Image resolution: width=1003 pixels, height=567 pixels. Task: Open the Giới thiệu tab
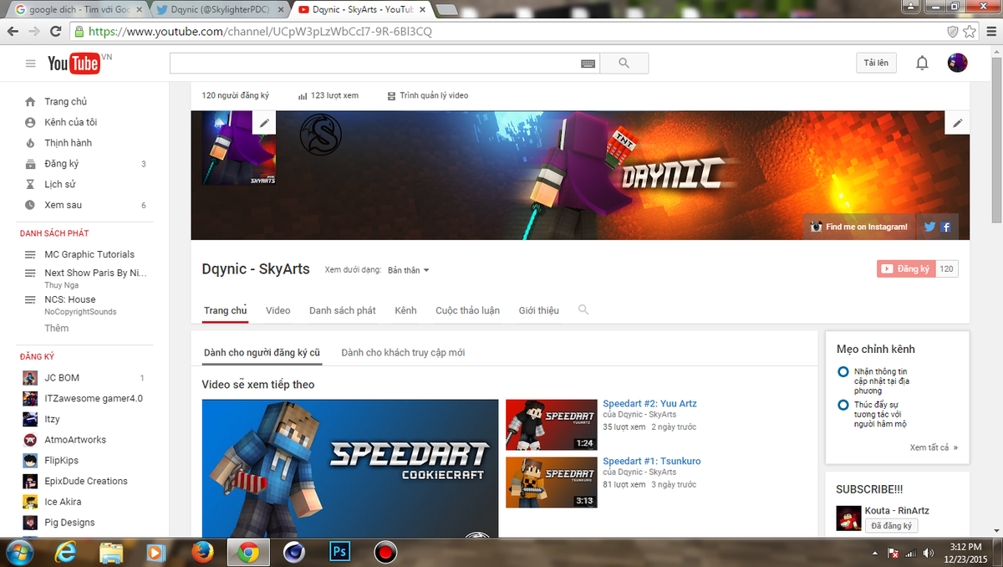538,310
